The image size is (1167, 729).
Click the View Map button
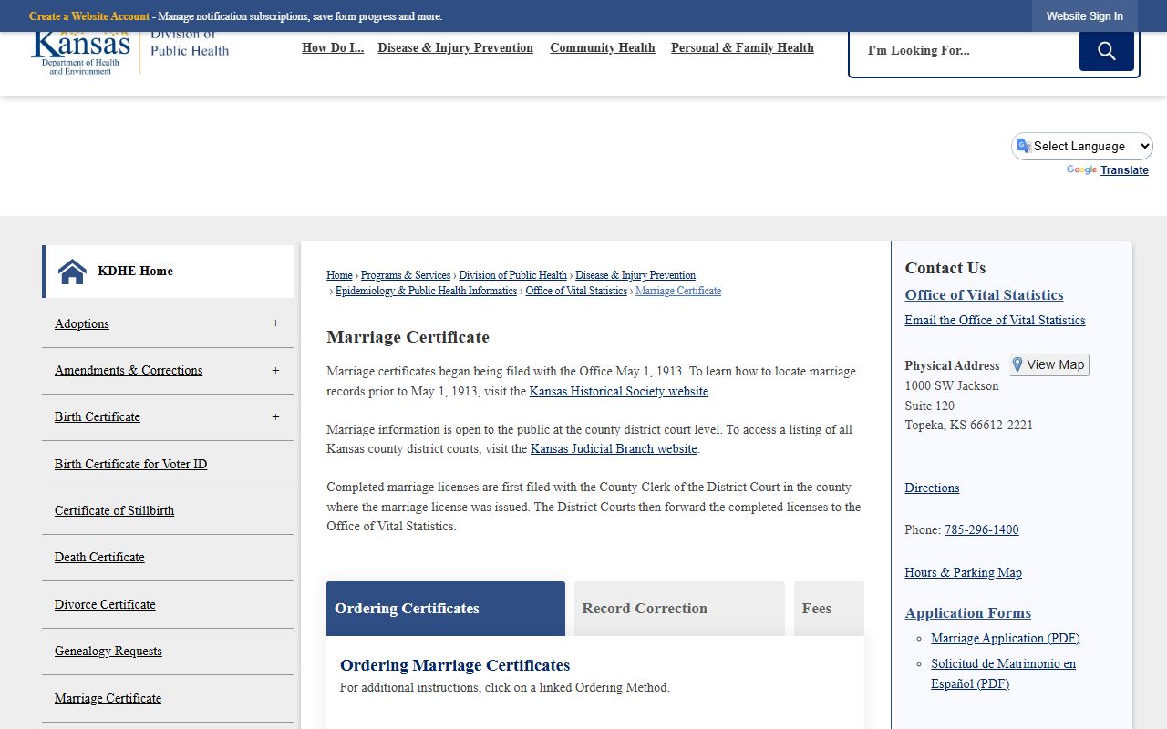(x=1048, y=364)
